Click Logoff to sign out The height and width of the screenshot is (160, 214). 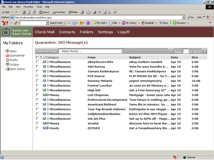[x=124, y=32]
